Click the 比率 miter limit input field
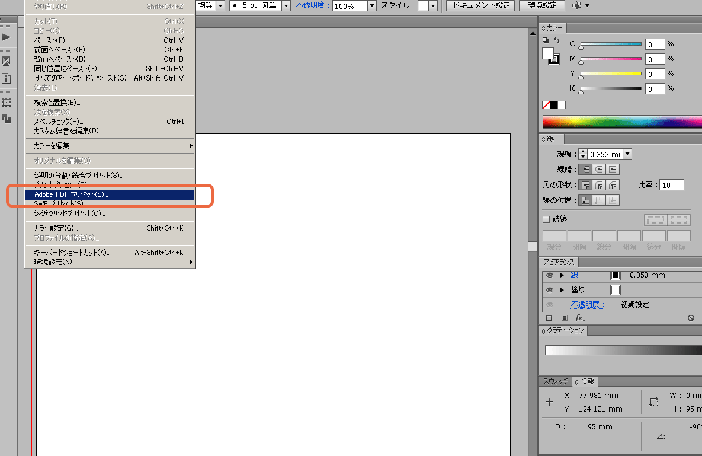The image size is (702, 456). pyautogui.click(x=672, y=185)
